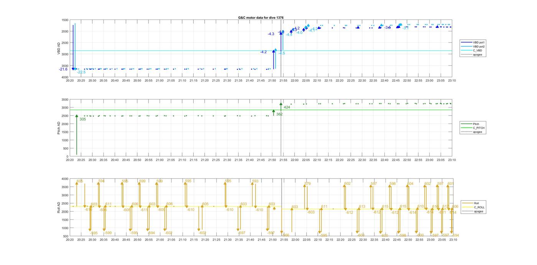
Task: Click '3500' tick on Pitch plot y-axis
Action: (x=65, y=99)
